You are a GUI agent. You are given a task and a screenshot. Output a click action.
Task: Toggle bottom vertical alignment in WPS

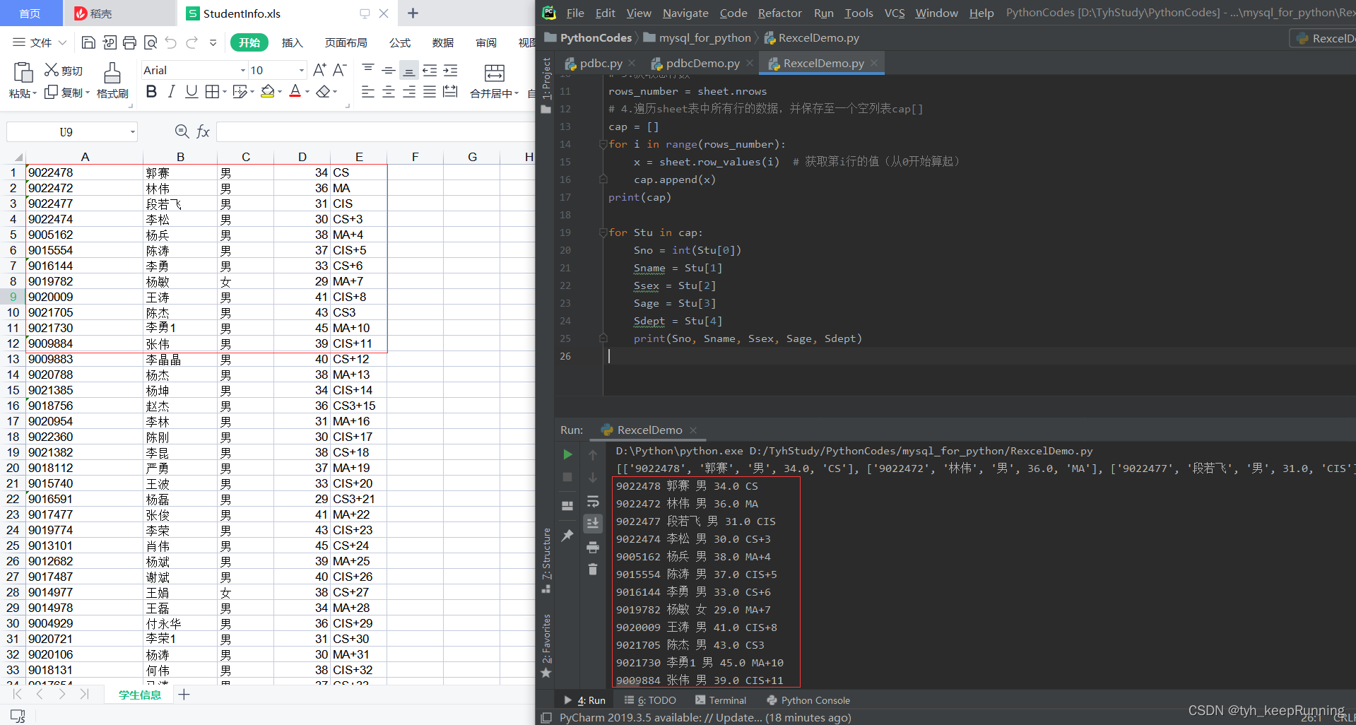(x=408, y=70)
